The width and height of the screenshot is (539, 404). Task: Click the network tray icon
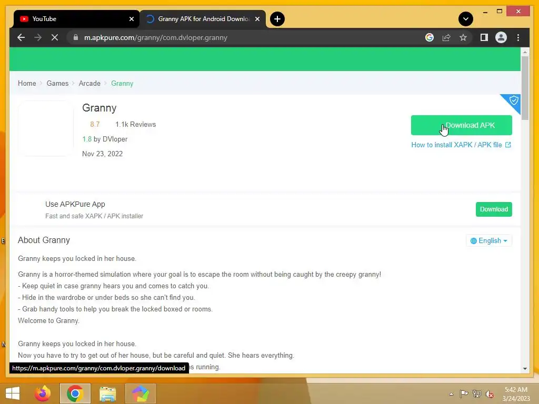477,394
